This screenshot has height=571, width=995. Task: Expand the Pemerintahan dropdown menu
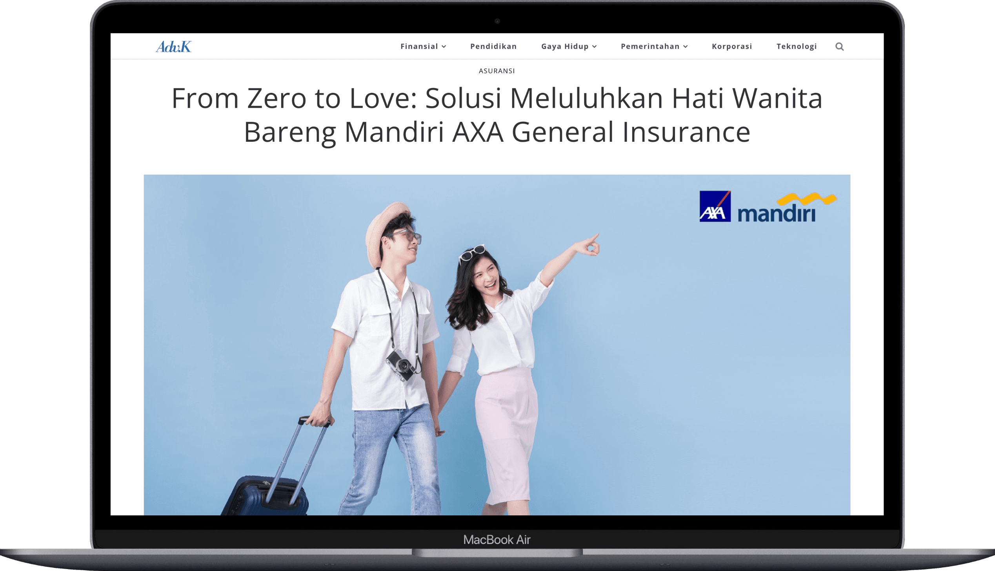click(x=650, y=46)
